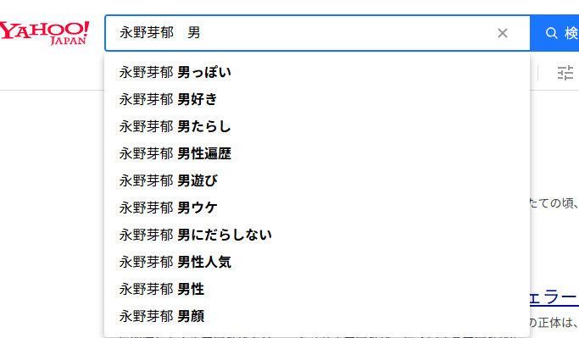Select suggestion 永野芽郁 男性人気
The height and width of the screenshot is (338, 579).
pyautogui.click(x=317, y=262)
